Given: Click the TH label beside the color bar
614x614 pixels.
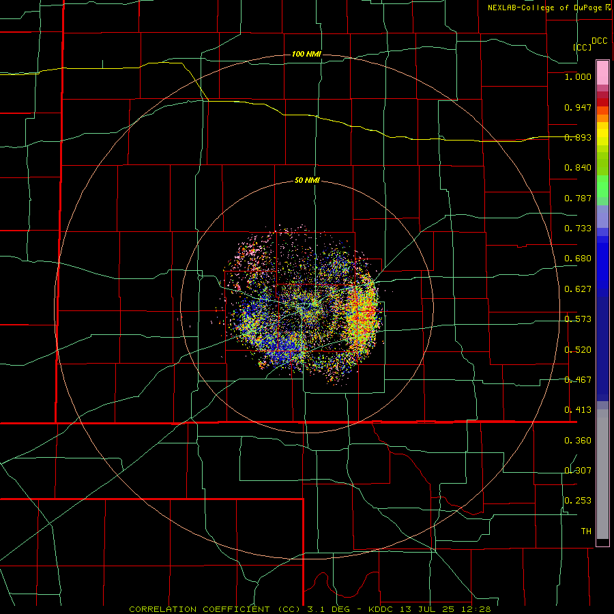Looking at the screenshot, I should tap(586, 531).
